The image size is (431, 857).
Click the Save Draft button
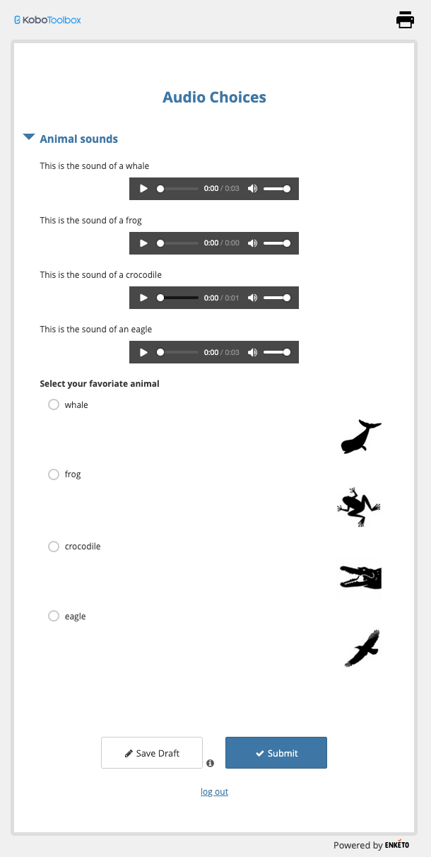[x=152, y=753]
